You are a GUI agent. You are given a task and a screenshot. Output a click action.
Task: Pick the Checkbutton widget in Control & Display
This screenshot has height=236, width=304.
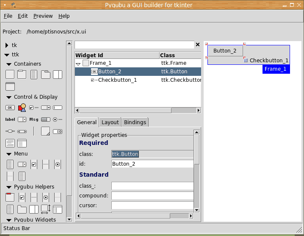click(34, 108)
